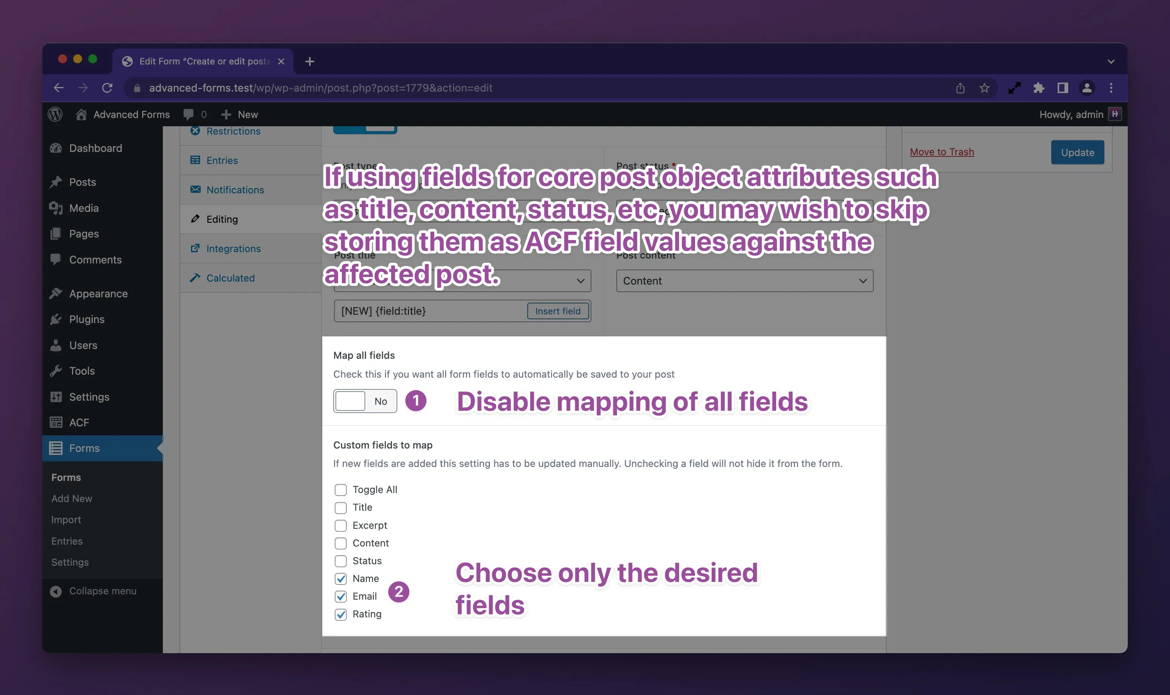Click Howdy, admin account menu

(1080, 114)
